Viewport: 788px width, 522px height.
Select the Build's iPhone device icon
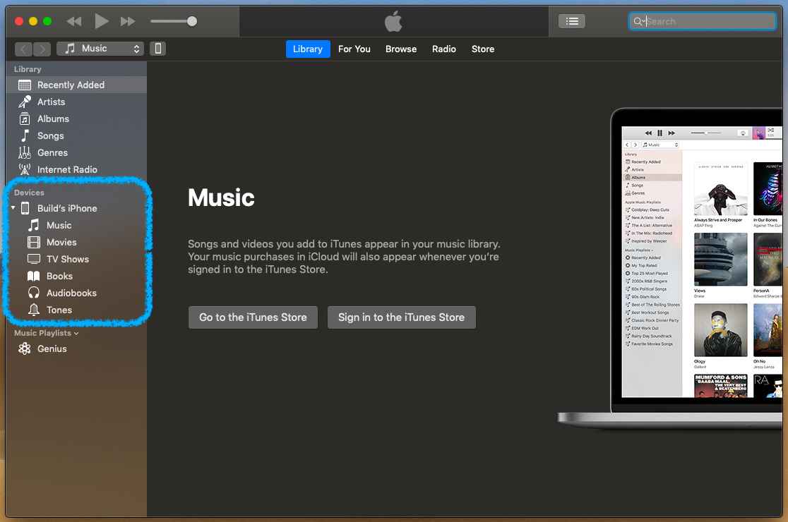[25, 208]
